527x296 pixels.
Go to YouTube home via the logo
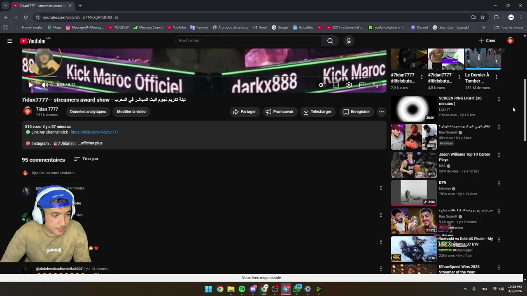coord(33,41)
